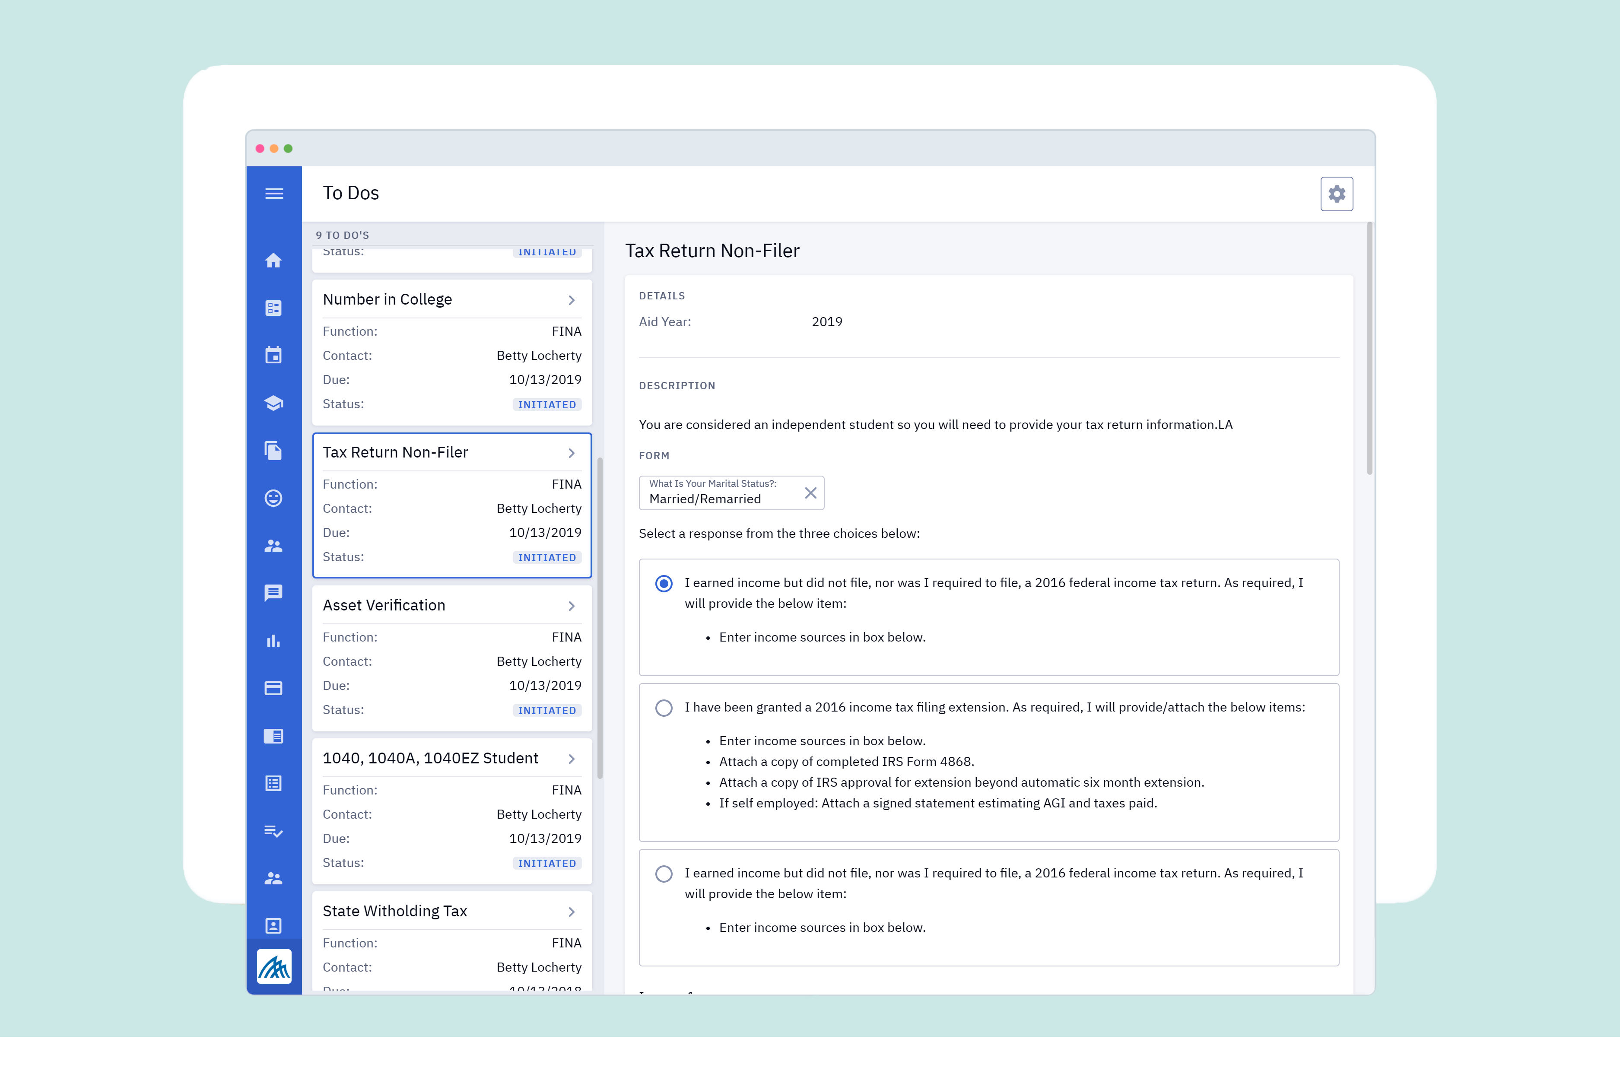Screen dimensions: 1620x1090
Task: Expand the 1040, 1040A, 1040EZ Student chevron
Action: tap(572, 759)
